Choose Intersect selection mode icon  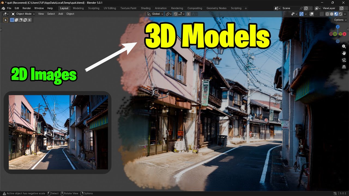click(x=29, y=20)
